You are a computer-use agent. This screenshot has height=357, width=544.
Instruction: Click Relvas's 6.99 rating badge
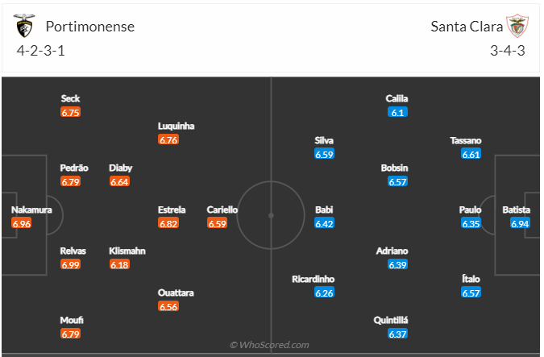(x=71, y=264)
